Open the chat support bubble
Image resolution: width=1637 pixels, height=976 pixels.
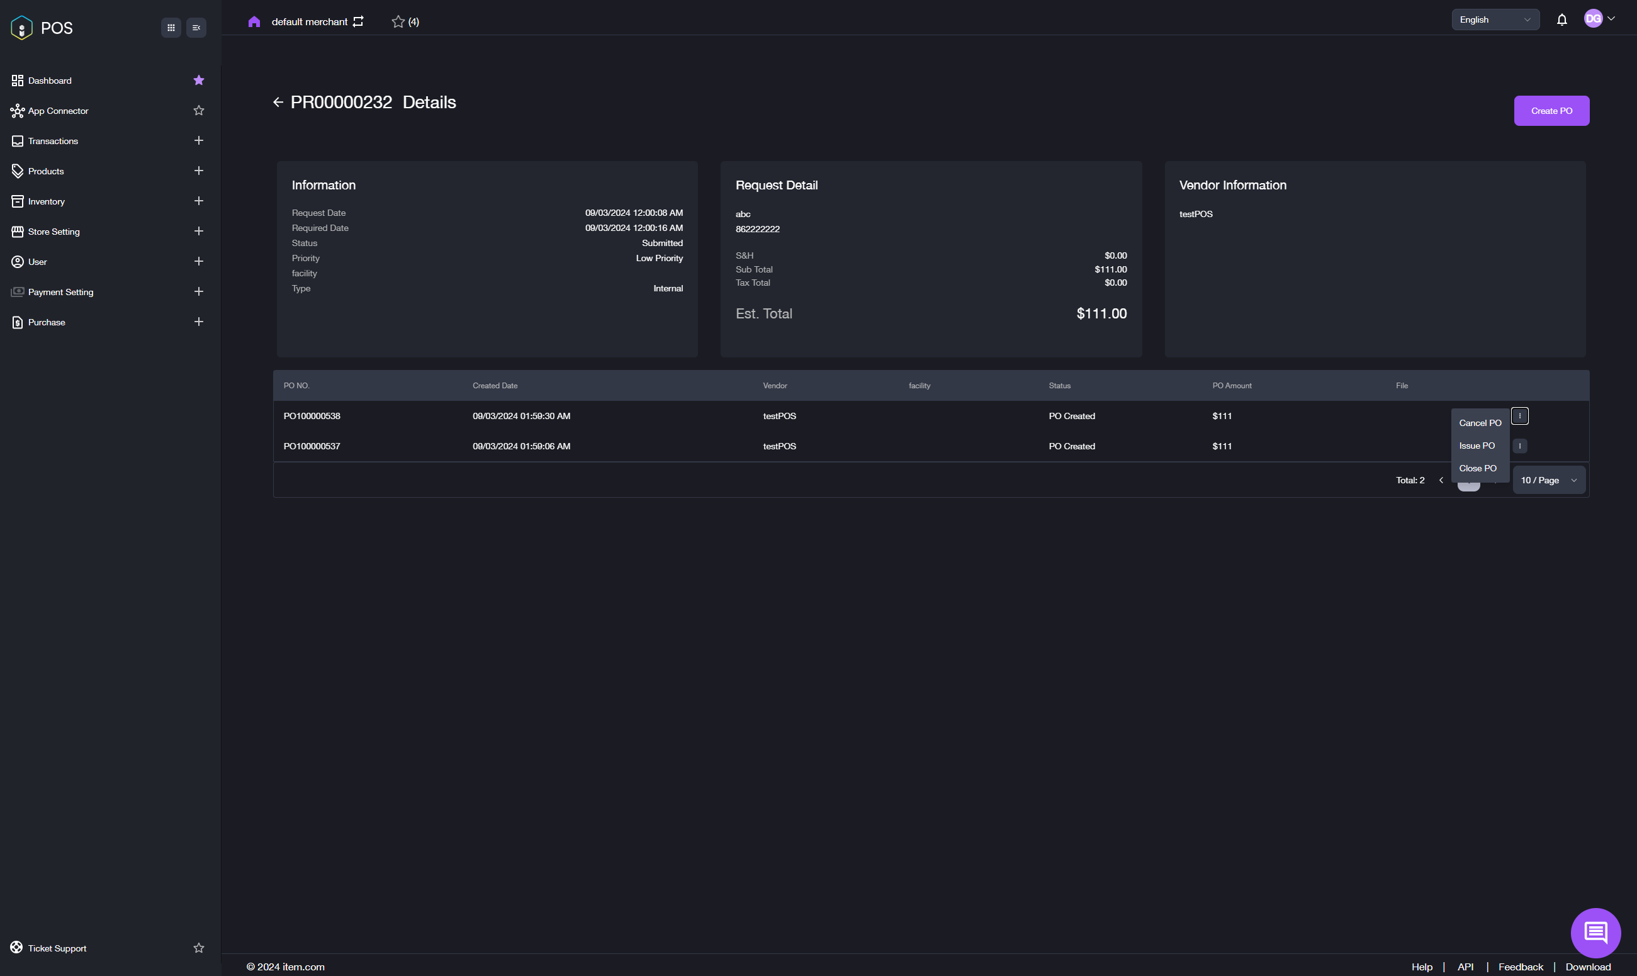1595,932
